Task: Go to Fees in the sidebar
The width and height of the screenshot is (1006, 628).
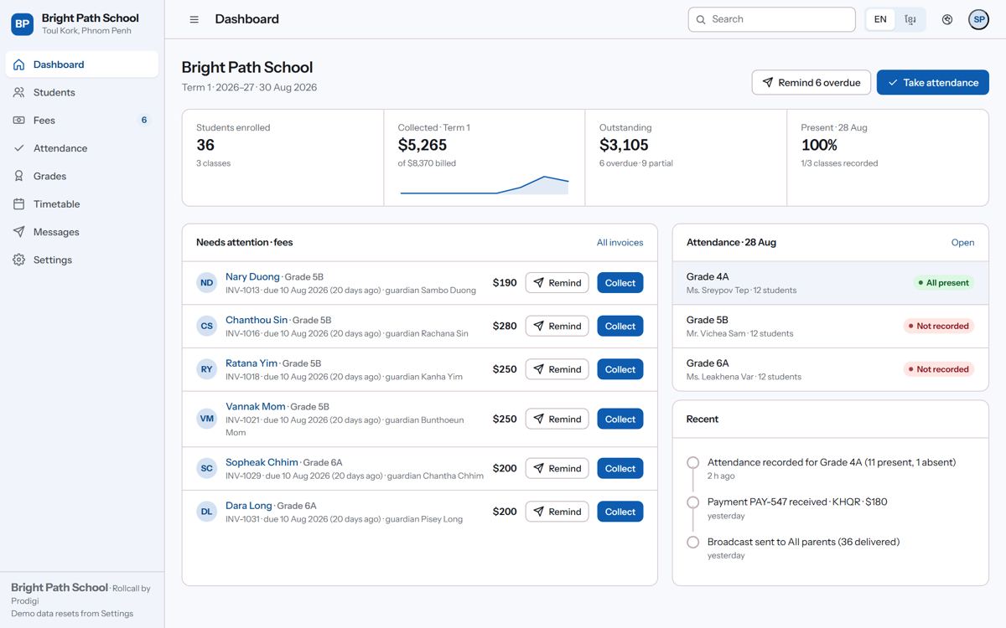Action: 81,121
